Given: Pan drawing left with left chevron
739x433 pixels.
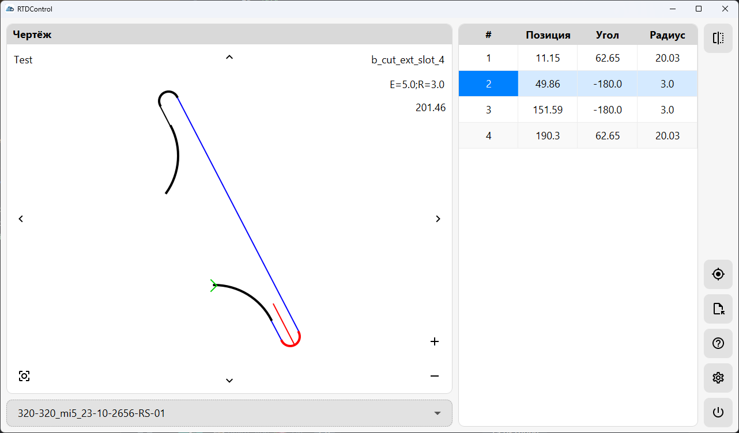Looking at the screenshot, I should click(21, 219).
